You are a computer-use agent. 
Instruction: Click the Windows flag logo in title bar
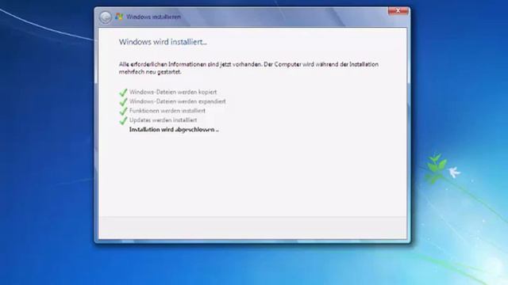click(119, 17)
